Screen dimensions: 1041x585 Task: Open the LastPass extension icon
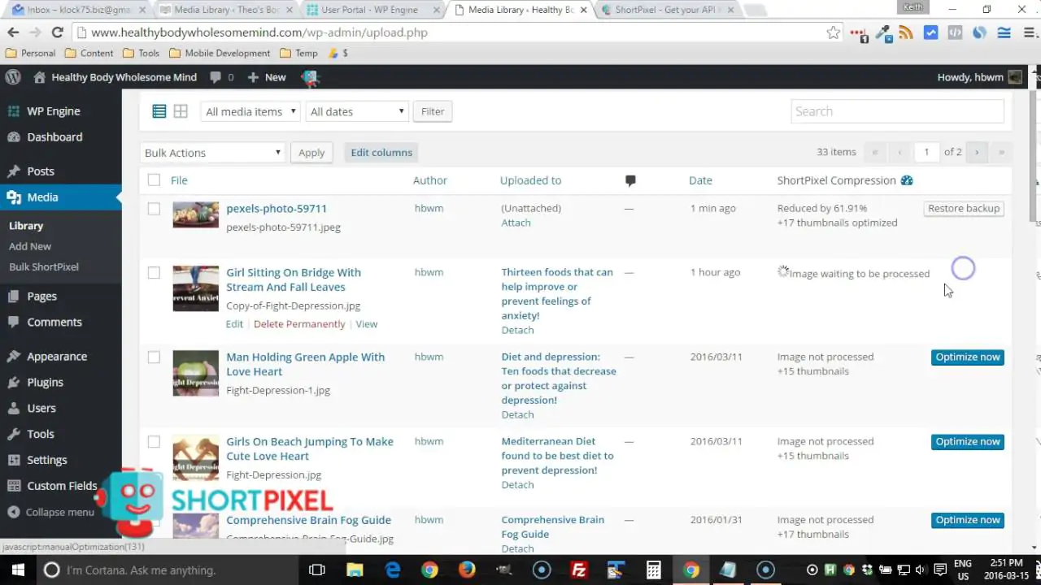(x=859, y=33)
